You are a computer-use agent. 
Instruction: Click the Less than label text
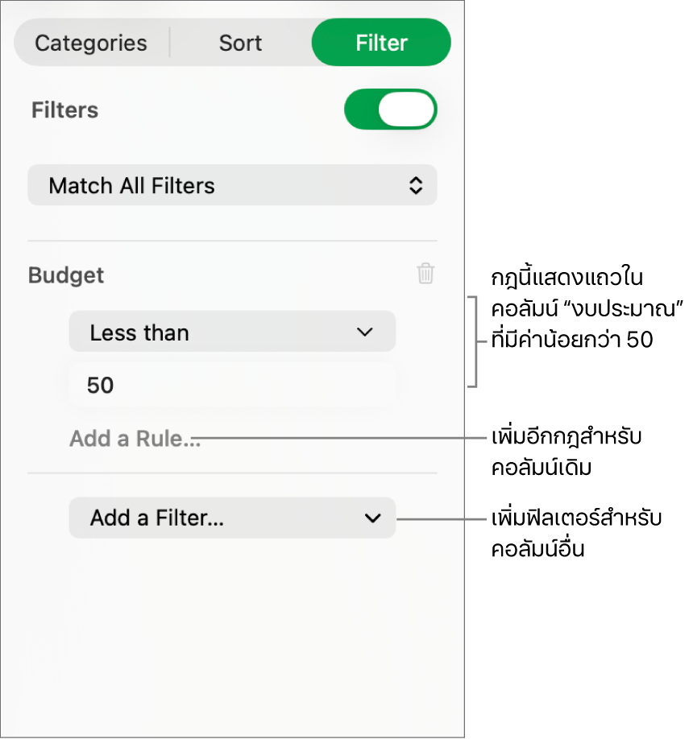(139, 332)
